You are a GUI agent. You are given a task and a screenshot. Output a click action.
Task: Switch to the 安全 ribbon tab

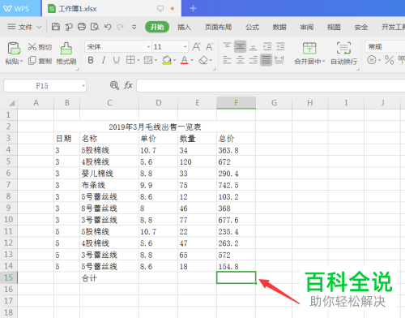tap(361, 27)
